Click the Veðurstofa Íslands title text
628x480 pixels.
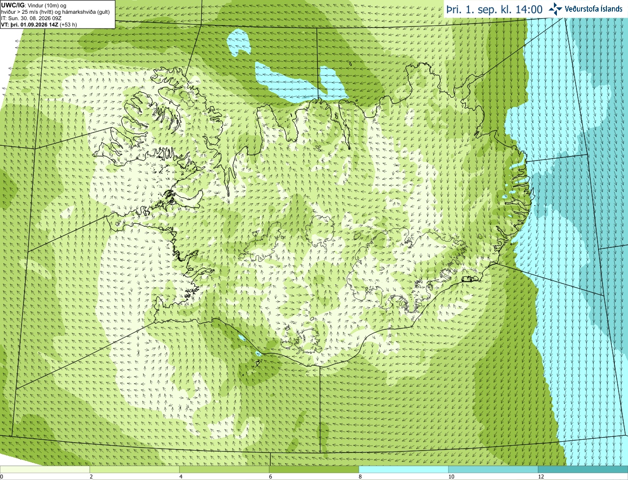(x=594, y=9)
